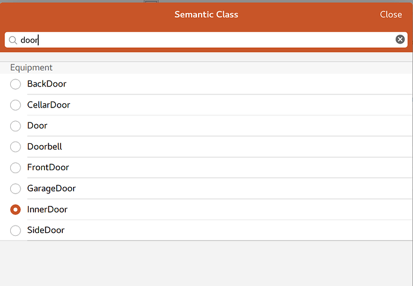Image resolution: width=413 pixels, height=286 pixels.
Task: Click the FrontDoor label text
Action: pyautogui.click(x=47, y=168)
